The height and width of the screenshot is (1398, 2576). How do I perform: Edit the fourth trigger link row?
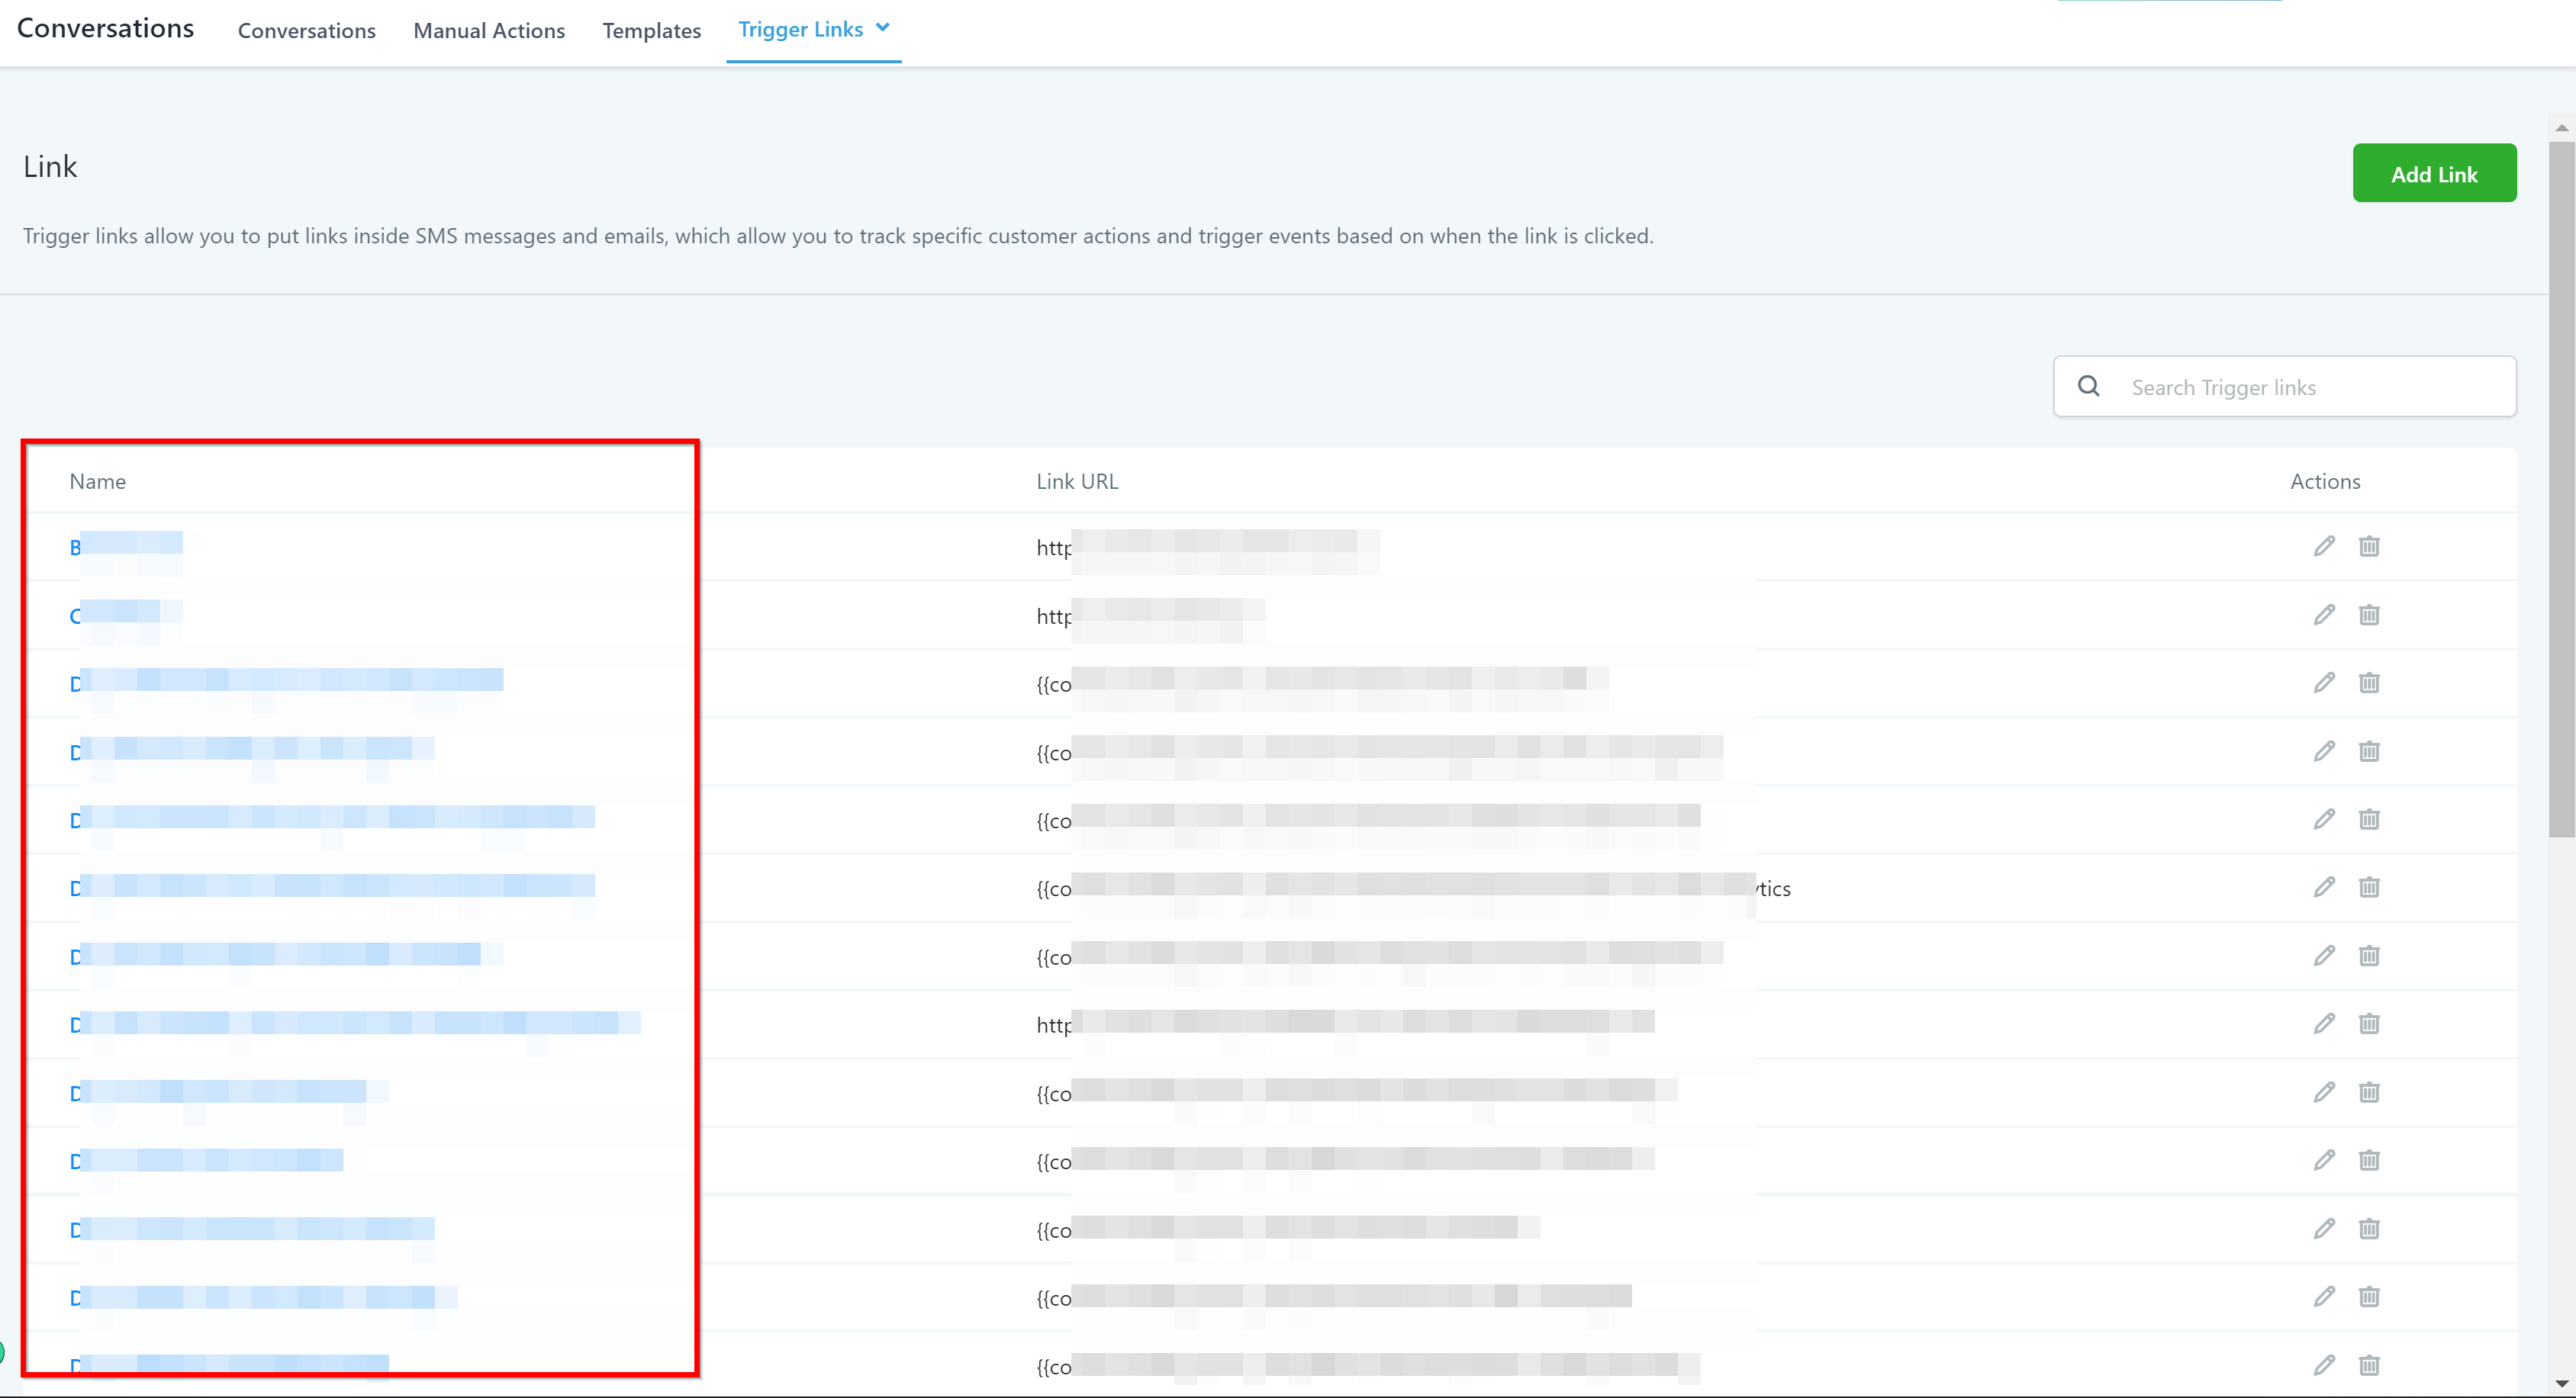point(2324,751)
